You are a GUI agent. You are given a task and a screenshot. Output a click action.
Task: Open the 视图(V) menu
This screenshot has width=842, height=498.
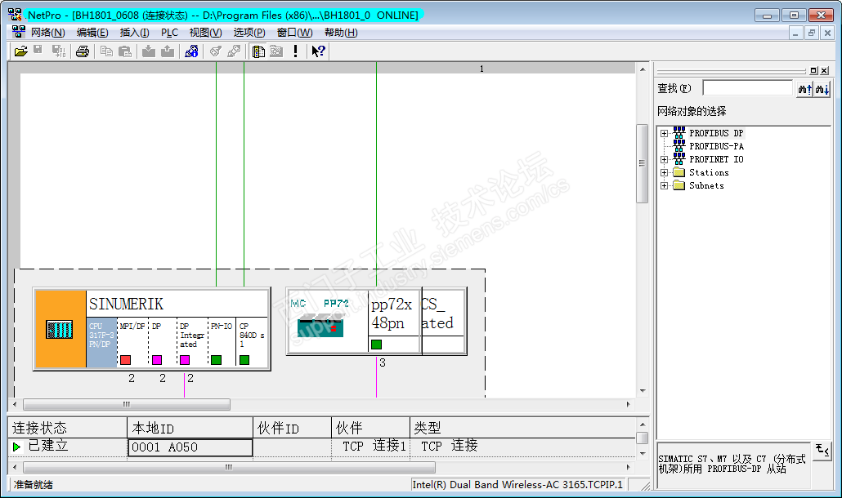[x=205, y=32]
